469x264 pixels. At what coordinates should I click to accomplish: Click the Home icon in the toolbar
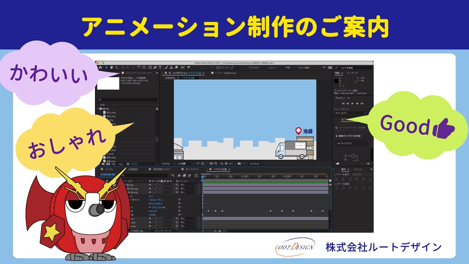100,67
